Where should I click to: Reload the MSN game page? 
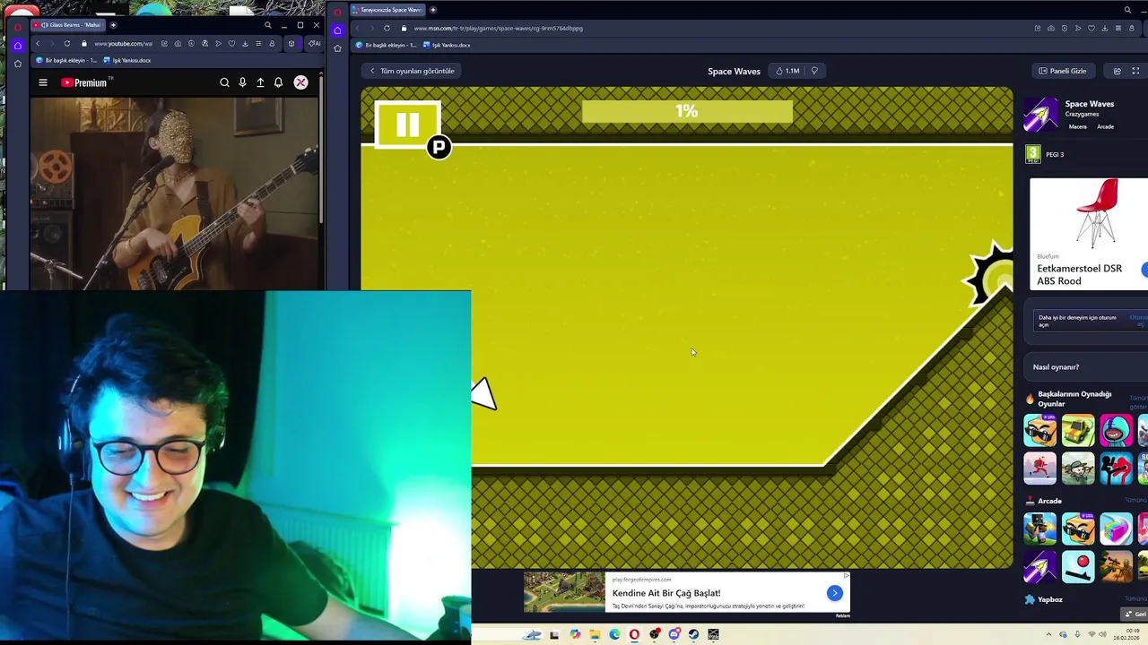pos(387,28)
